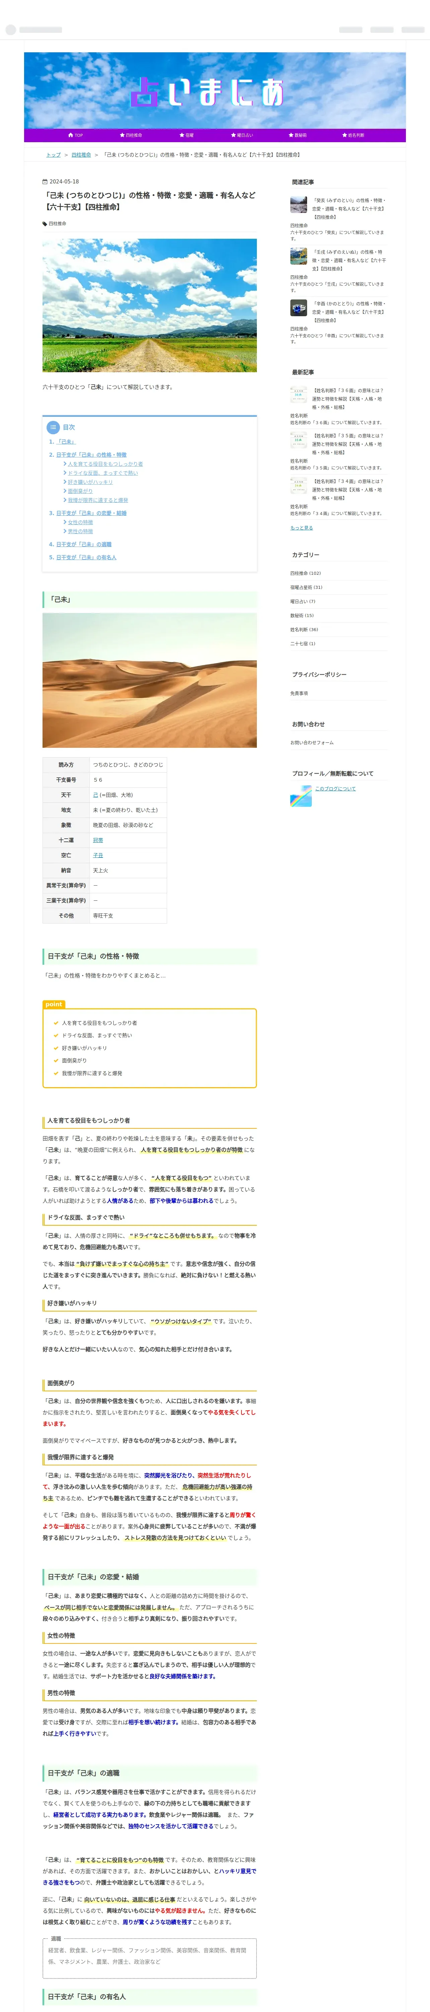This screenshot has width=430, height=2012.
Task: Go to 四柱推命 in the breadcrumb
Action: [x=81, y=155]
